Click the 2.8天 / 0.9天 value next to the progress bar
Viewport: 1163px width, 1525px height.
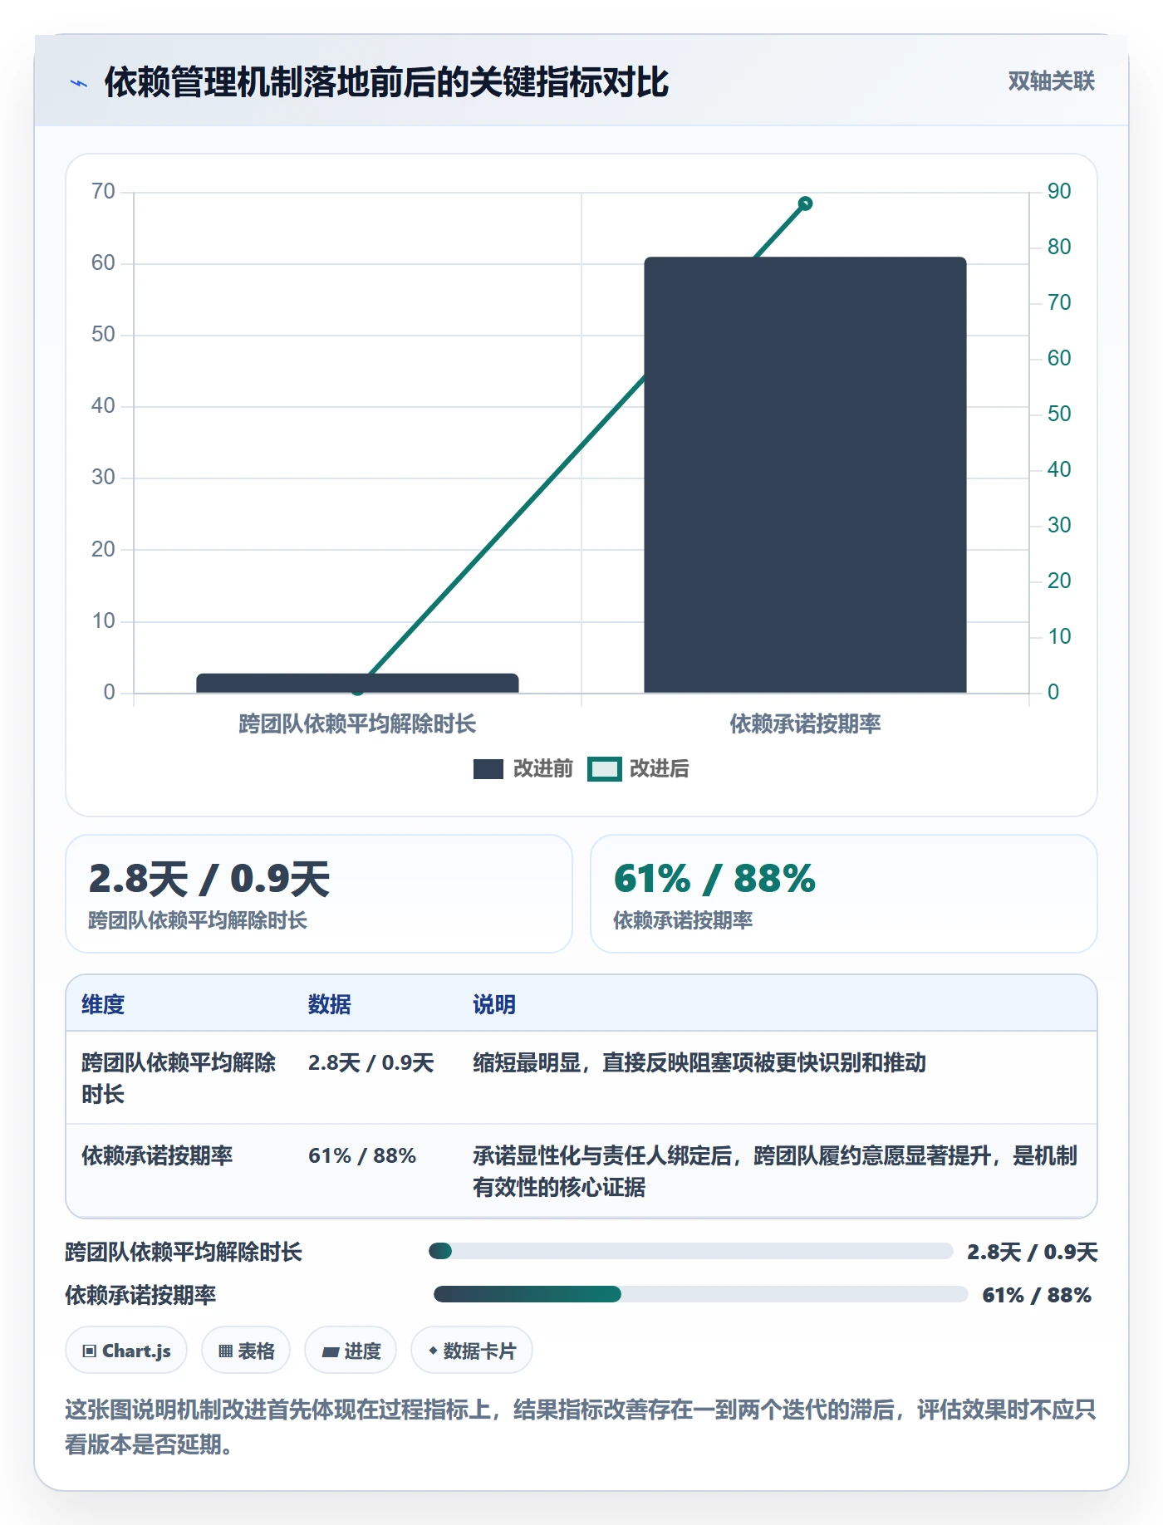1033,1252
